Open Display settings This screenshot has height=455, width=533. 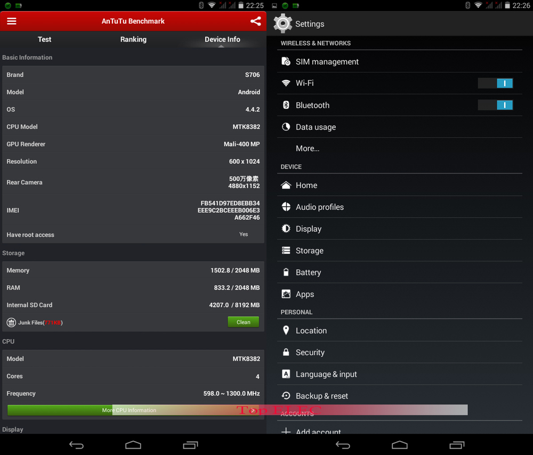308,229
